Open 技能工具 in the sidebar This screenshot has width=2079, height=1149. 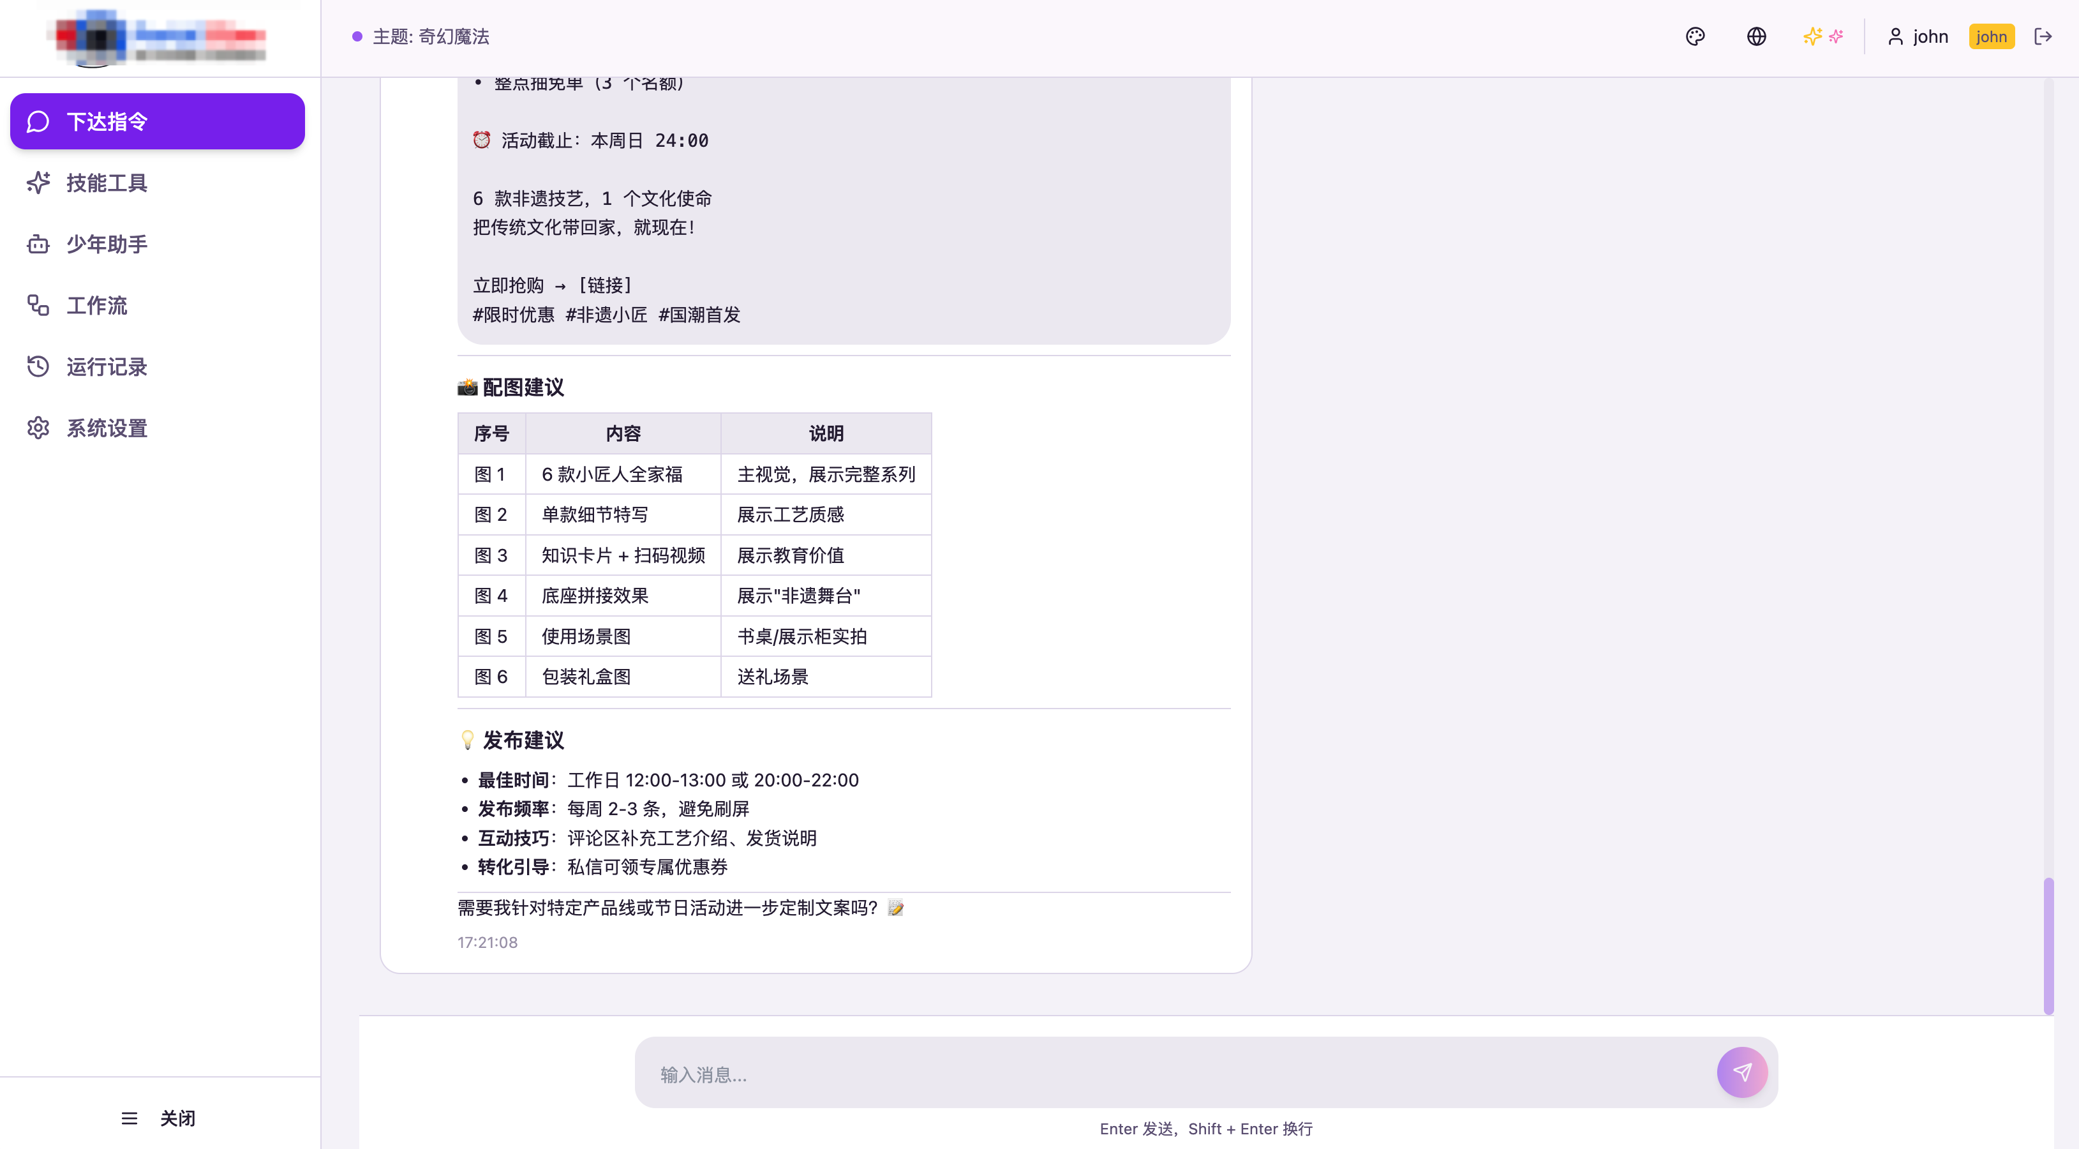(x=107, y=183)
